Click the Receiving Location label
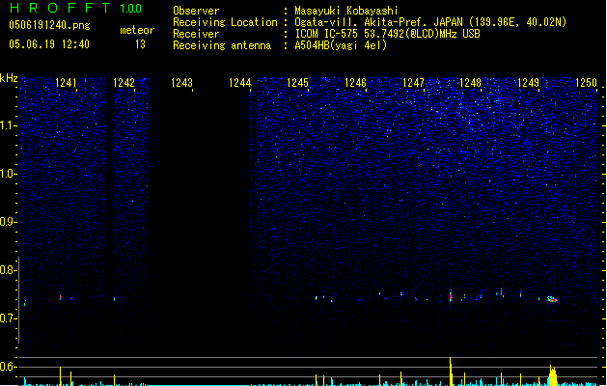The image size is (607, 386). 225,22
